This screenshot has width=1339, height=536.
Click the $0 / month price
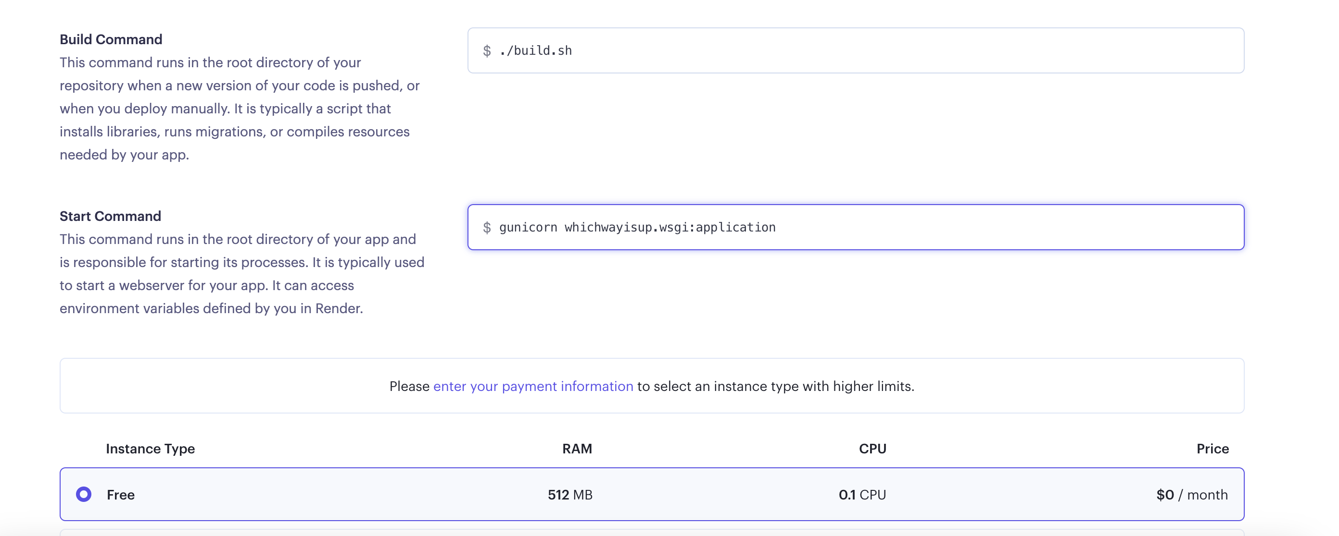coord(1191,495)
